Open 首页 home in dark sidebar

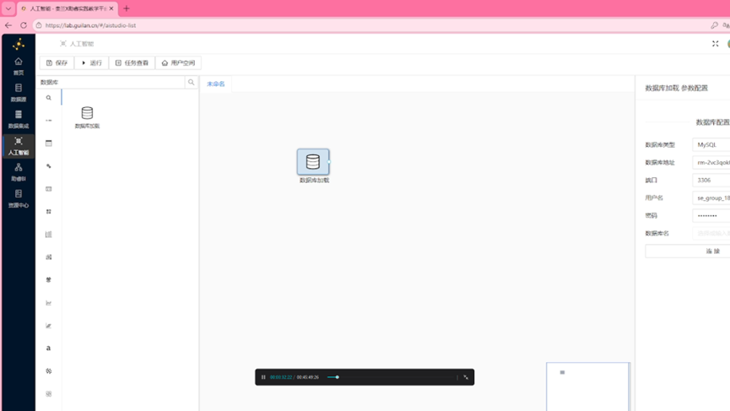pos(19,66)
